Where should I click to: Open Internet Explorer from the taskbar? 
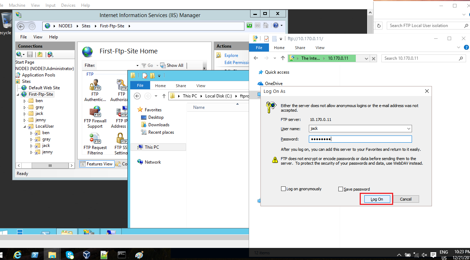pos(18,255)
